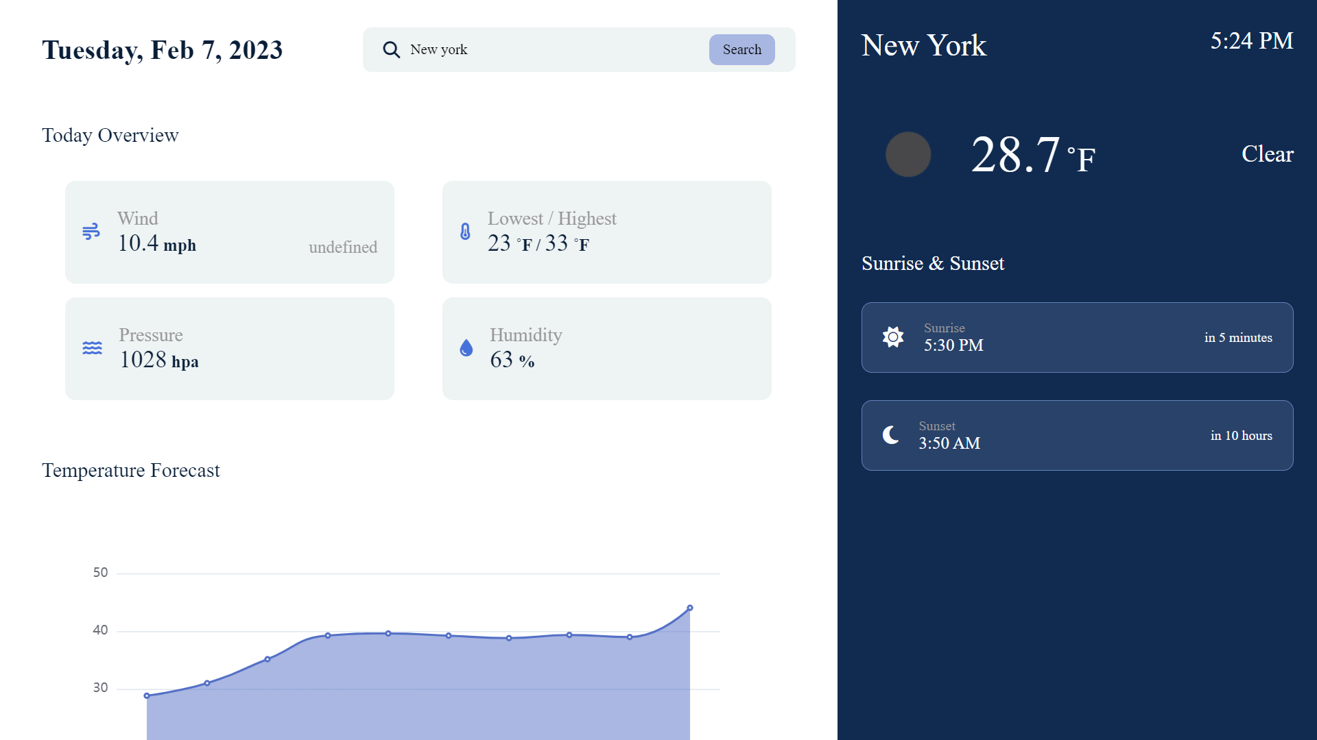Click the Sunrise & Sunset heading
Screen dimensions: 1317x740
932,264
